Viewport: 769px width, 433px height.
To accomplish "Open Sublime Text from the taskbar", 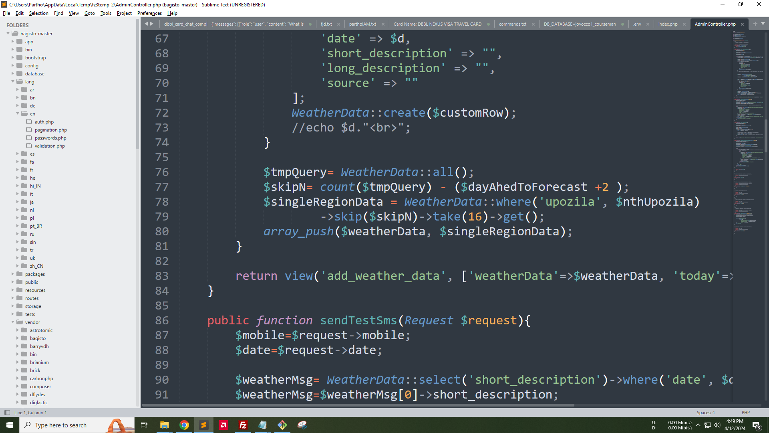I will click(204, 425).
